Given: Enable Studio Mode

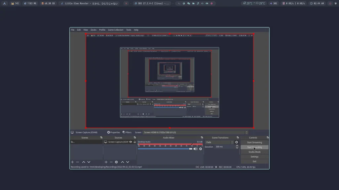Looking at the screenshot, I should coord(254,152).
